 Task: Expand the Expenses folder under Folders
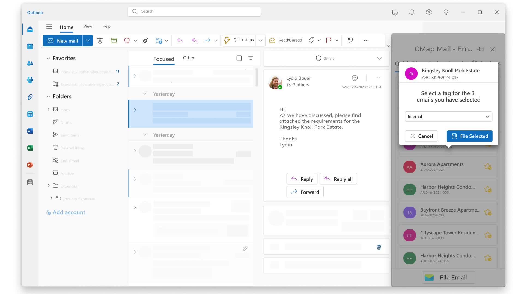(x=49, y=185)
